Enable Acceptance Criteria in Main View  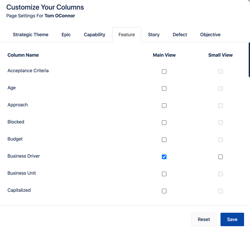pos(164,71)
